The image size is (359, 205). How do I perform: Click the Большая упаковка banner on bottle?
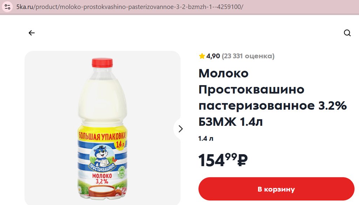point(102,136)
